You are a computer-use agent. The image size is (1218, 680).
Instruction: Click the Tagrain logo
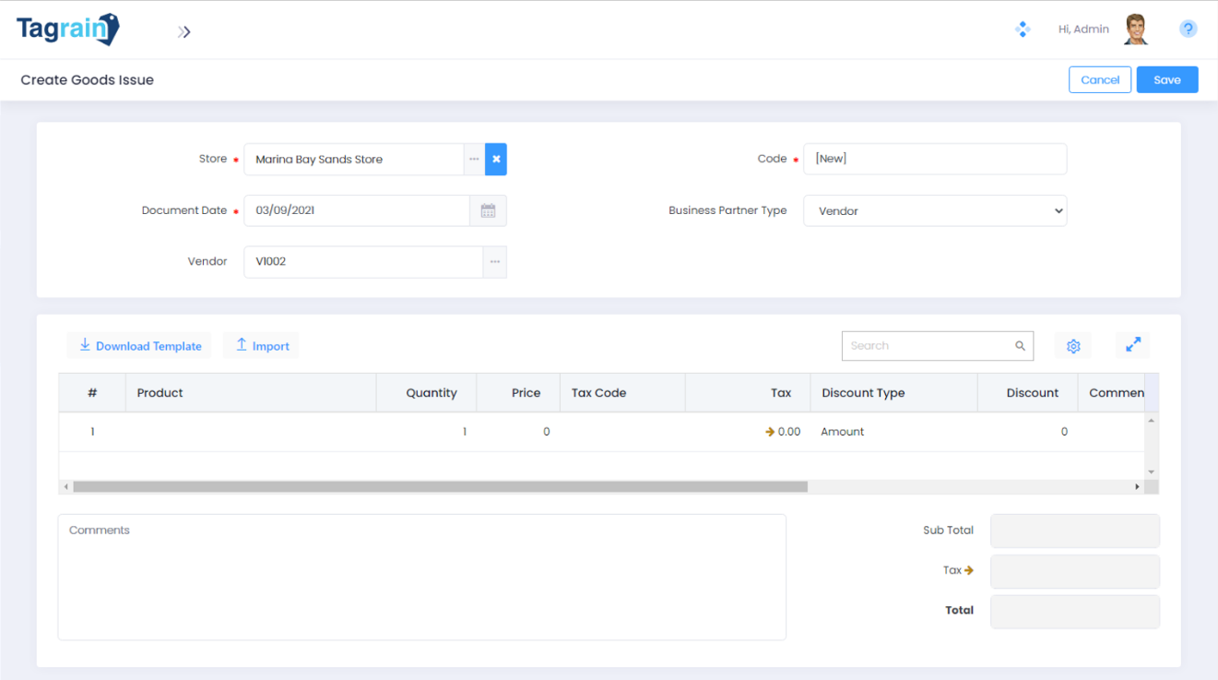click(x=68, y=30)
